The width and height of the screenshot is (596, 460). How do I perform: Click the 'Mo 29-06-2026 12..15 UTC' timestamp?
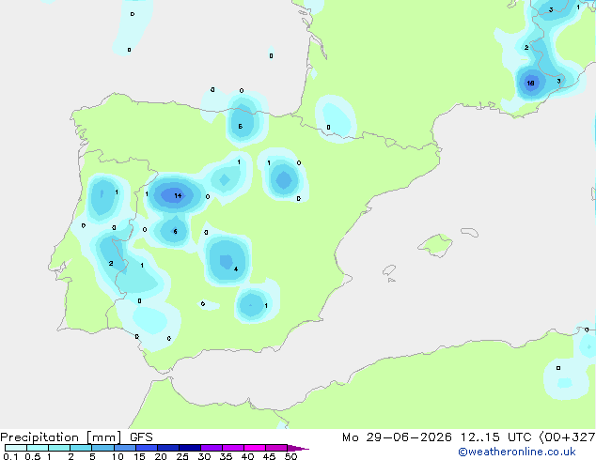coord(436,437)
